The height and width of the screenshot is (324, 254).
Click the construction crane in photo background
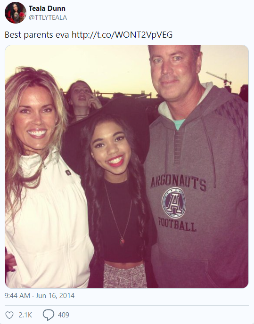(221, 80)
